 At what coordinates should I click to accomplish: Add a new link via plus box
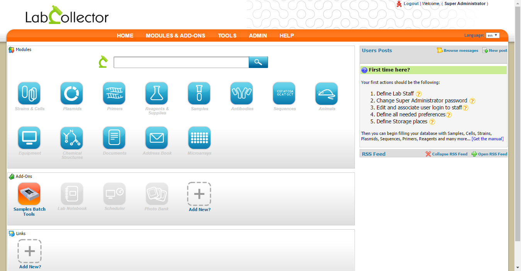[29, 251]
